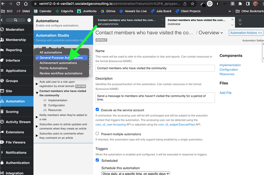This screenshot has height=175, width=264.
Task: Open the Overview component dropdown
Action: (211, 33)
